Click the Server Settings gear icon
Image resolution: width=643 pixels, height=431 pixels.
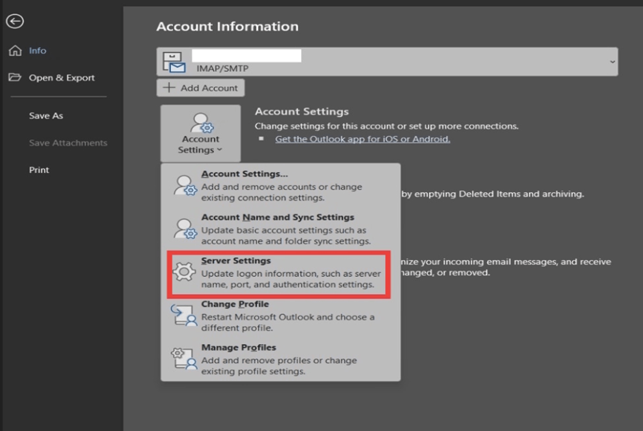184,272
